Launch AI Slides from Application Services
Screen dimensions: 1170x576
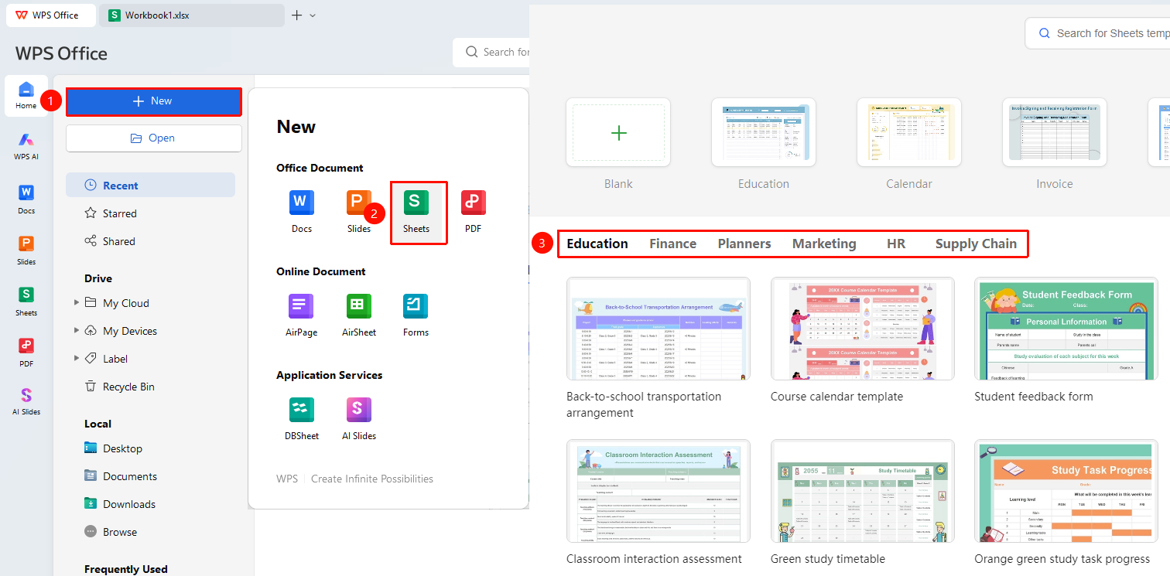pos(359,418)
